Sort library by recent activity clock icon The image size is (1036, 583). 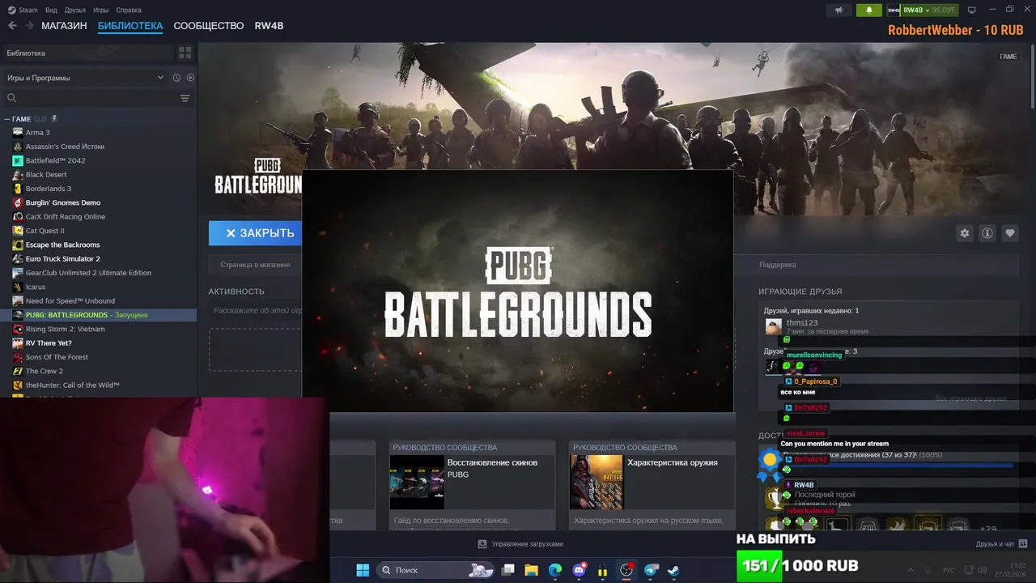pos(176,78)
